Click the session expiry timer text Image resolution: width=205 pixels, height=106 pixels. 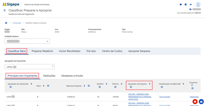[189, 13]
